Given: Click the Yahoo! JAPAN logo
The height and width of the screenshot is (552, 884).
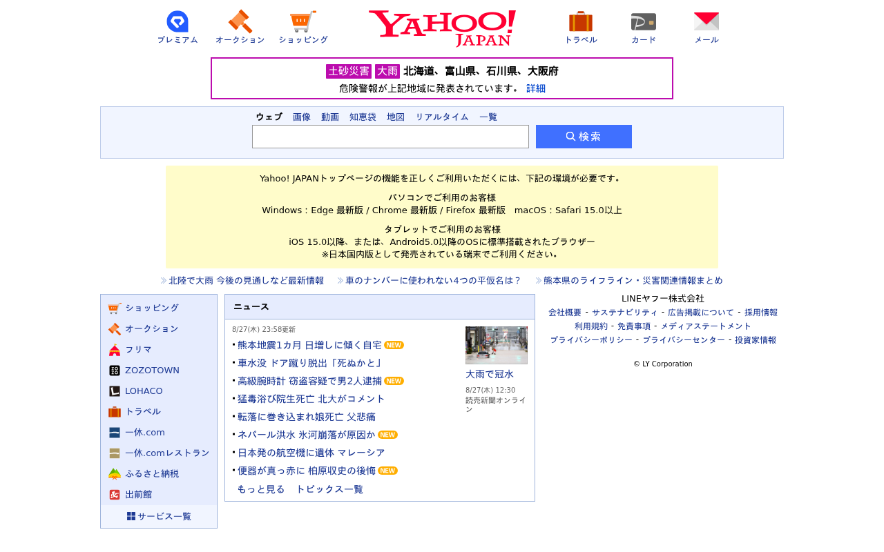Looking at the screenshot, I should pyautogui.click(x=442, y=28).
